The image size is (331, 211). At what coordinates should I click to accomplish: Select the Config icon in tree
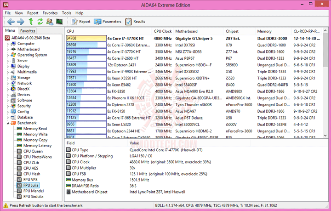[13, 112]
